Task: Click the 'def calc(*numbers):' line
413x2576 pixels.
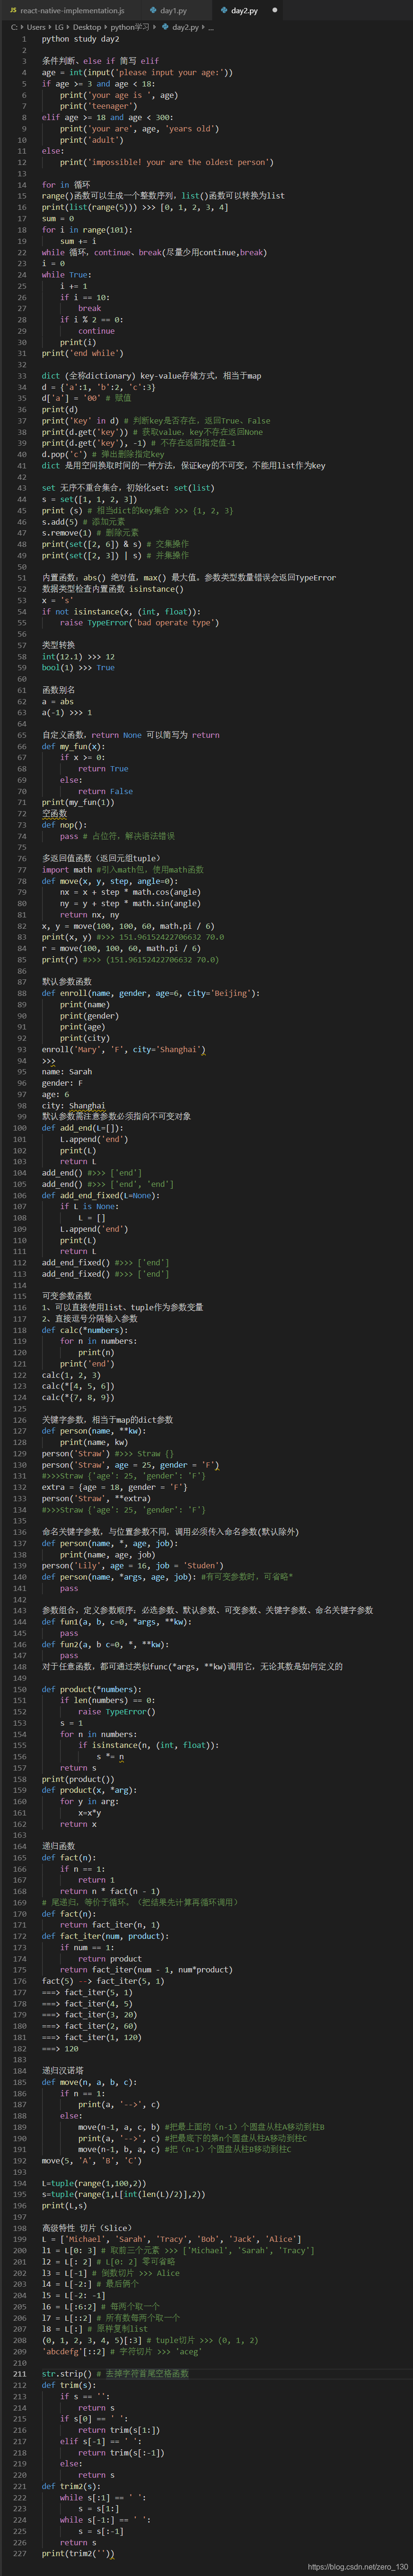Action: (x=84, y=1330)
